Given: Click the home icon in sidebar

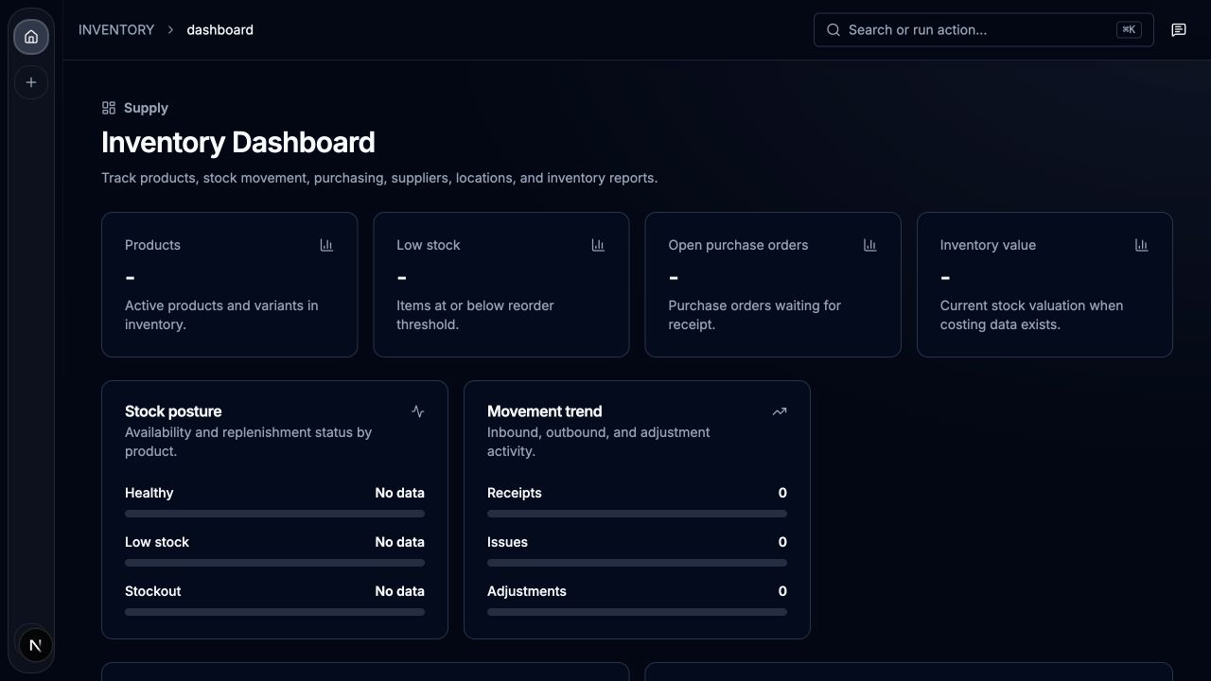Looking at the screenshot, I should coord(31,37).
